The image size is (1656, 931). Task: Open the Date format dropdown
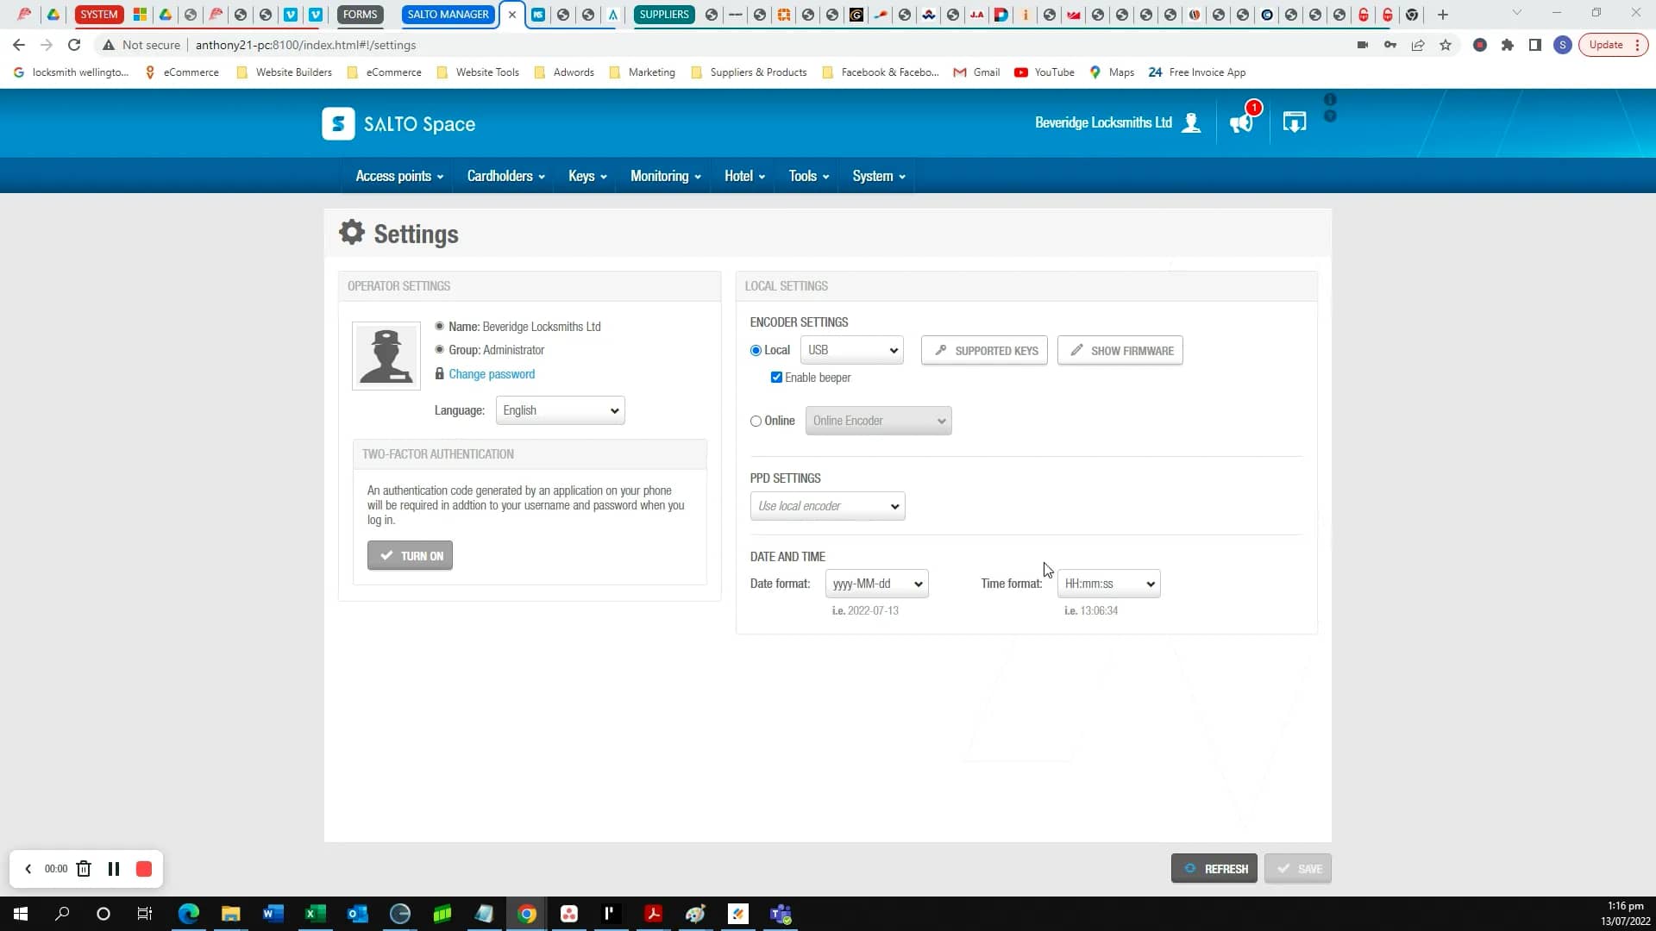[876, 584]
